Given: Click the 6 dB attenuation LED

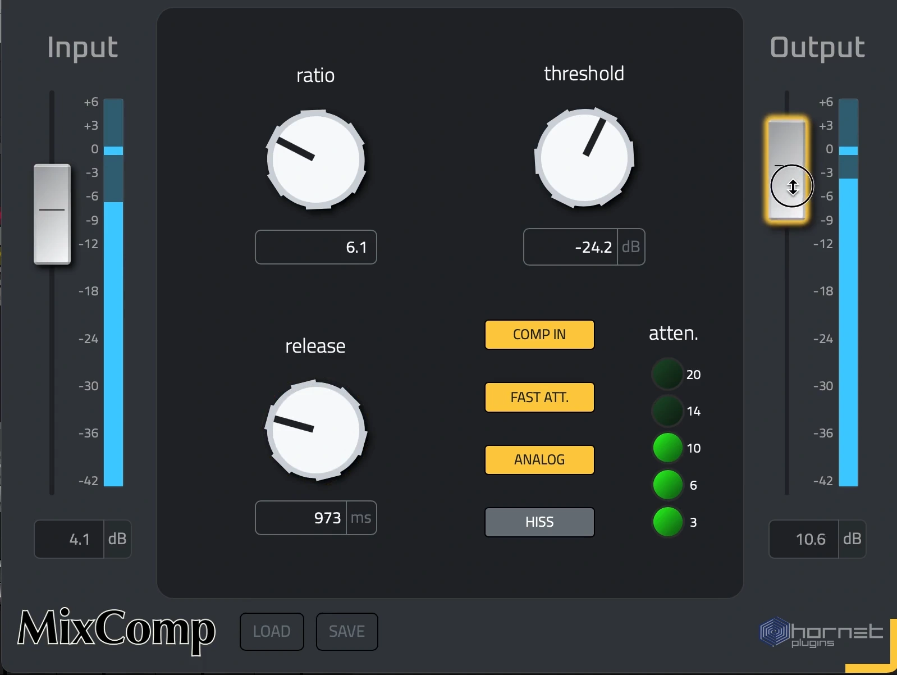Looking at the screenshot, I should (x=667, y=485).
